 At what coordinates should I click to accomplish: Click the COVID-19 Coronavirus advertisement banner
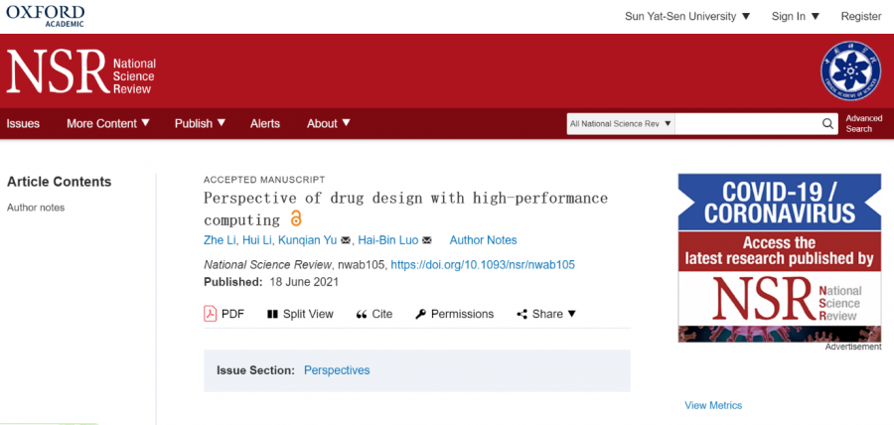(x=779, y=257)
